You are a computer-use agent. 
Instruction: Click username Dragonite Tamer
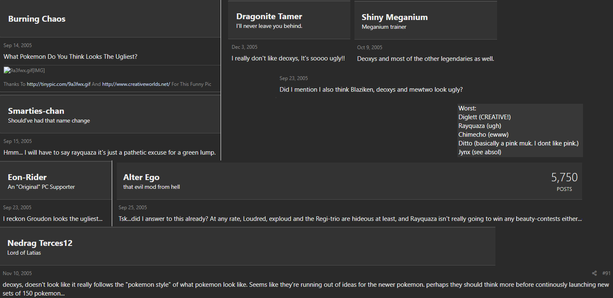(x=269, y=16)
